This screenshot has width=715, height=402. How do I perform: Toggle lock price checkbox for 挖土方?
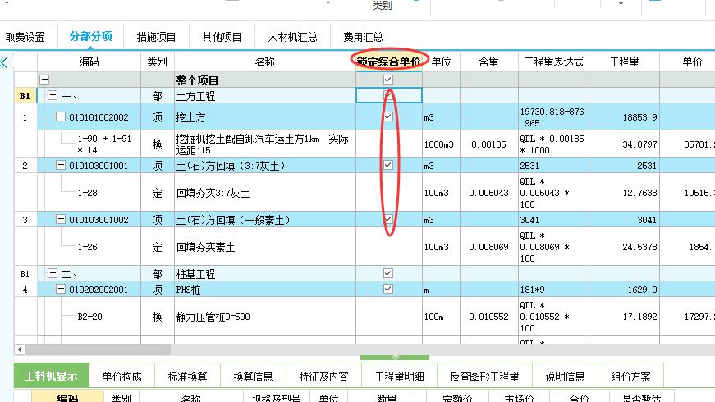coord(388,116)
